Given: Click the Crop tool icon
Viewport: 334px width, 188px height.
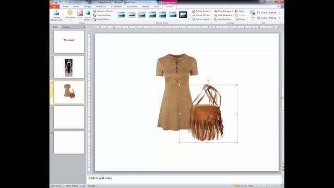Looking at the screenshot, I should click(253, 13).
